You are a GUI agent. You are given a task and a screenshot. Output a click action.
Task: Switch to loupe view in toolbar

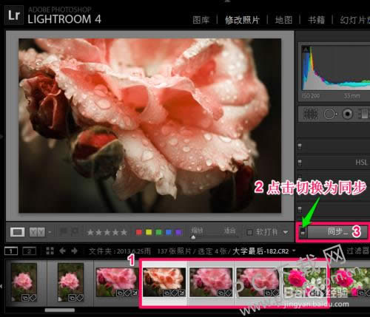pos(17,232)
